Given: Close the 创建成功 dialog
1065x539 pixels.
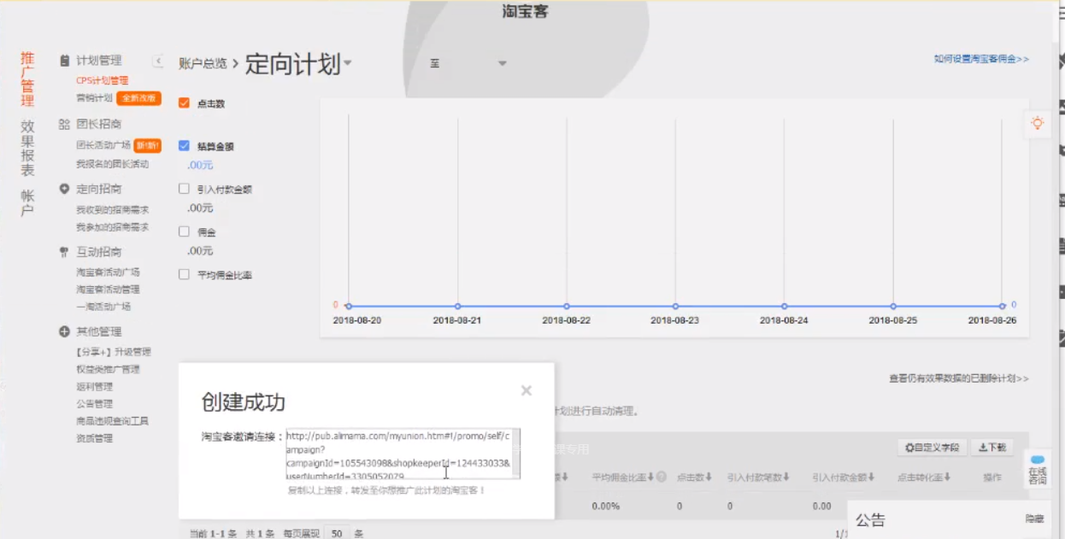Looking at the screenshot, I should click(x=527, y=390).
